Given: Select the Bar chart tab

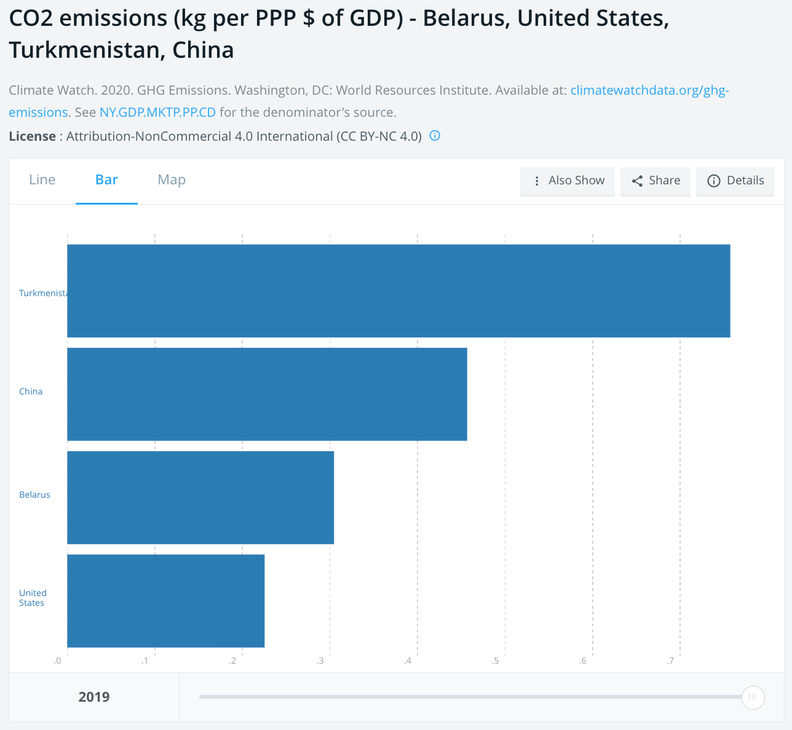Looking at the screenshot, I should (x=106, y=180).
